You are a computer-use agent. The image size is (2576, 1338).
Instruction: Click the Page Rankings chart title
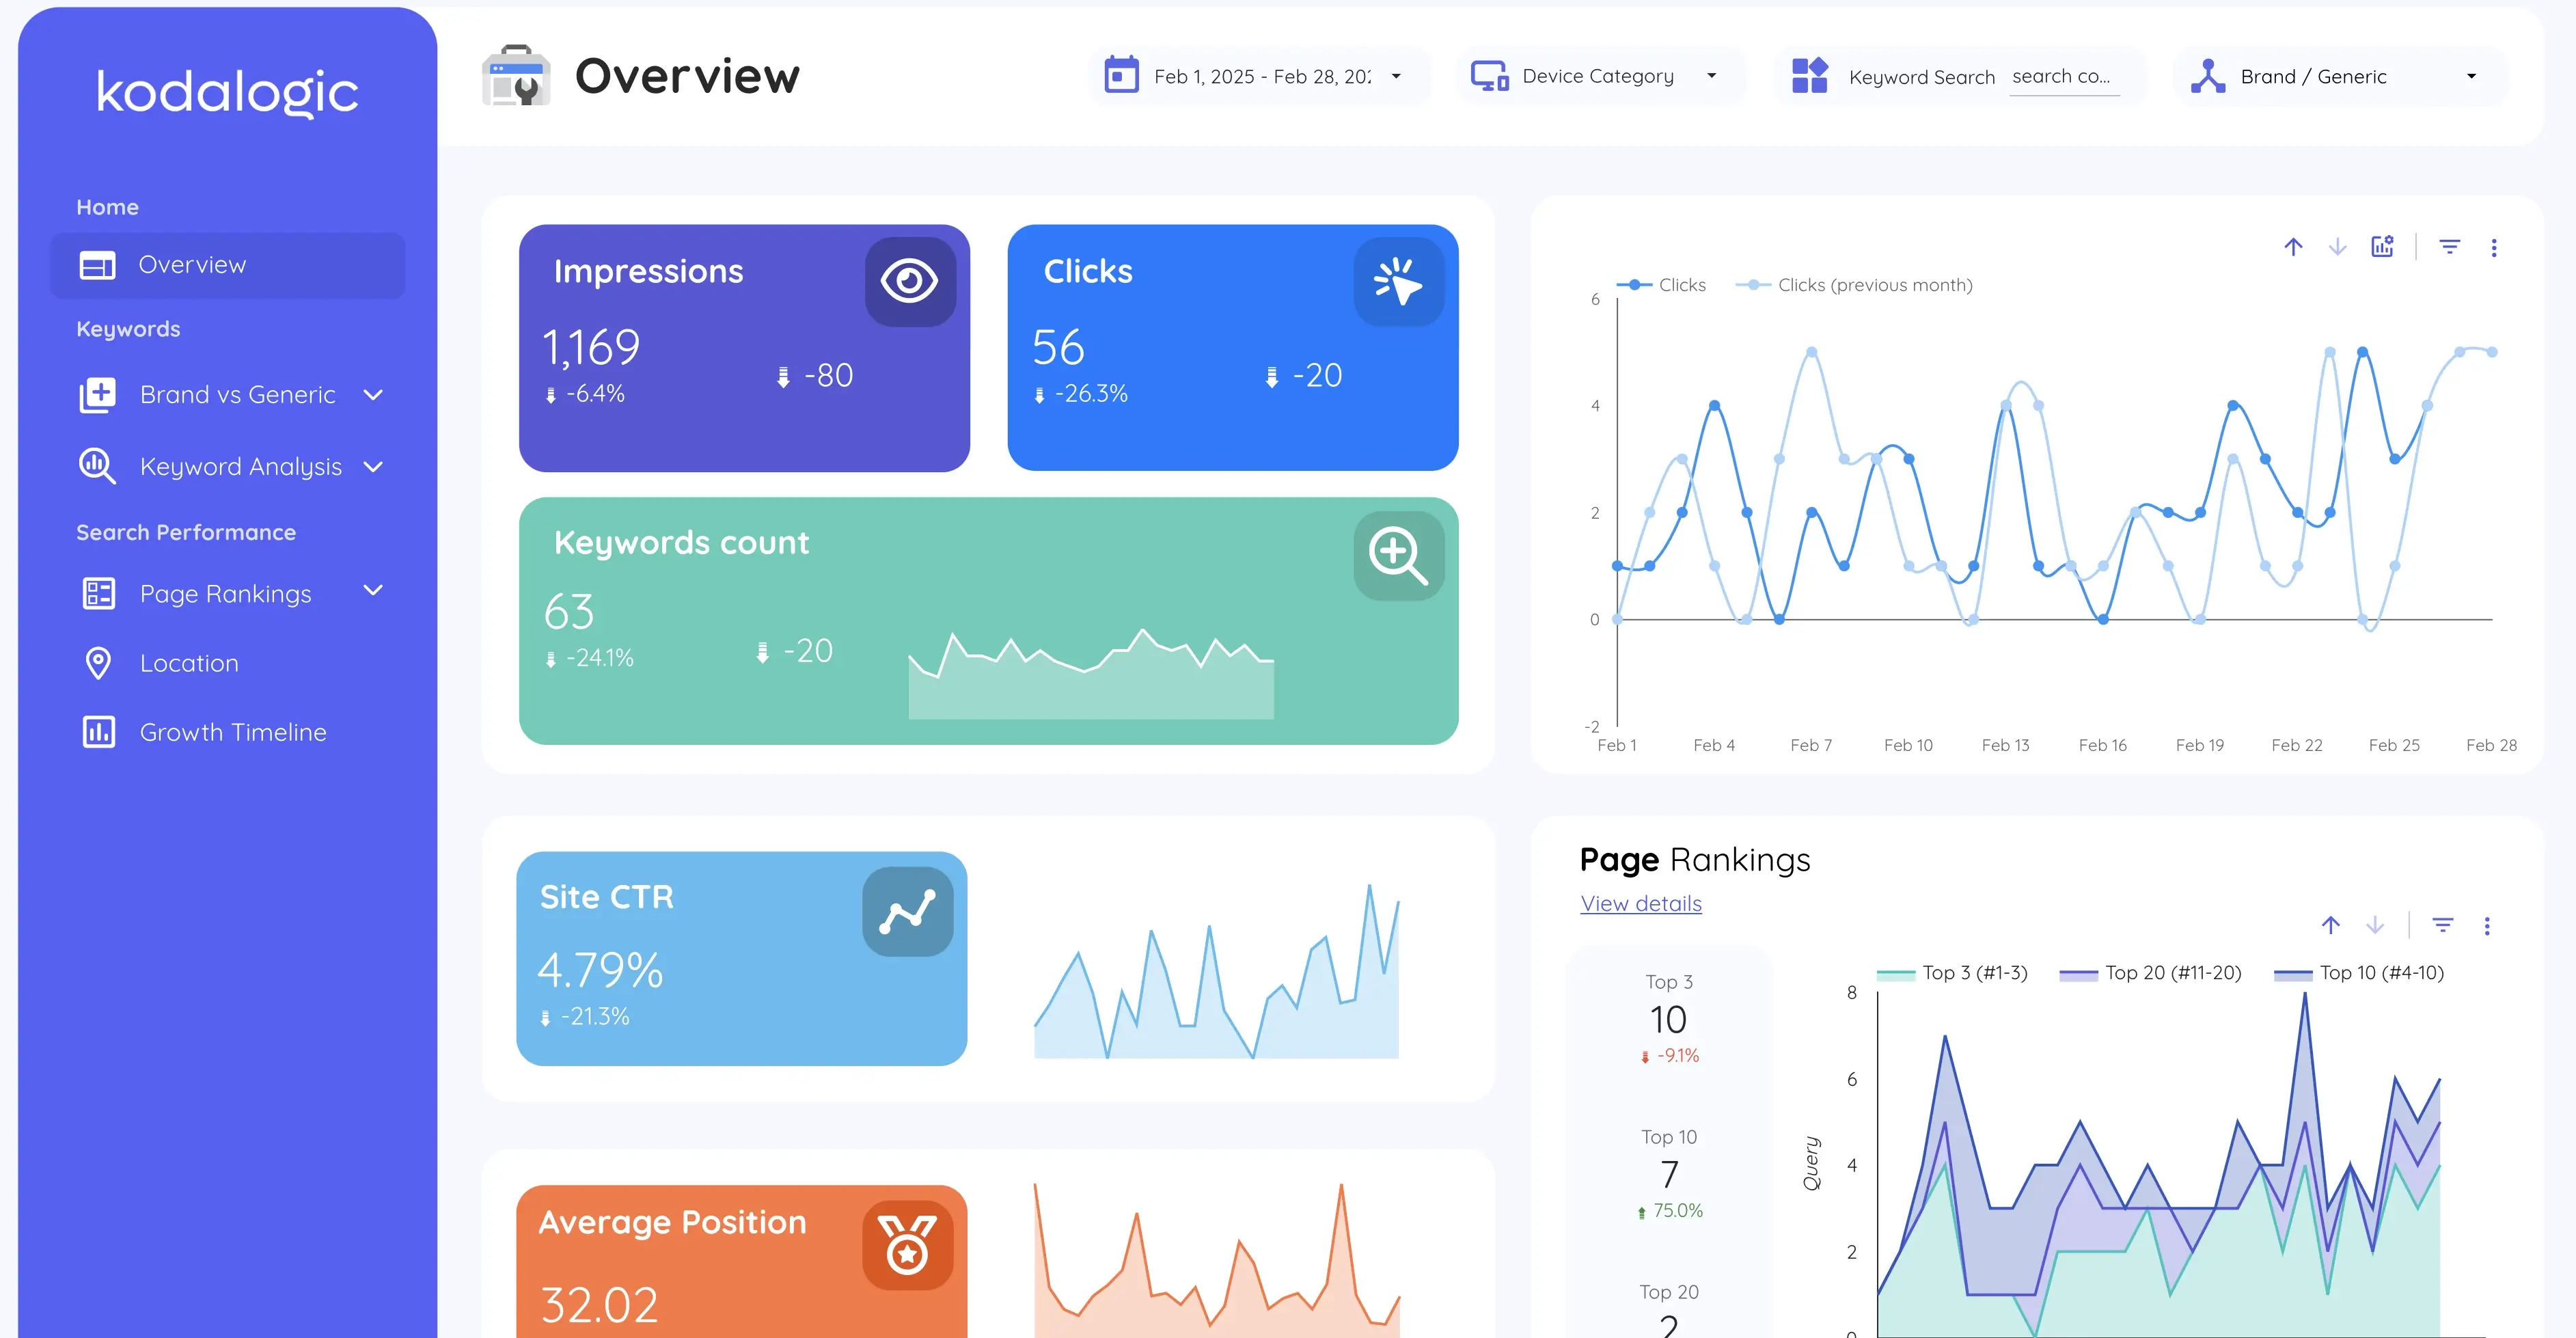[1695, 860]
